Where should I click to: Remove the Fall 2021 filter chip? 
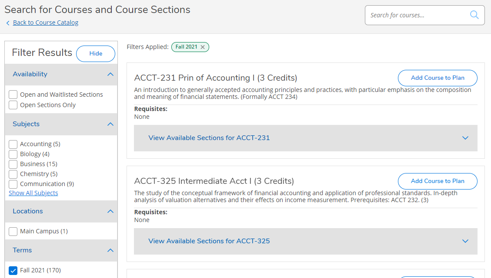(x=203, y=47)
